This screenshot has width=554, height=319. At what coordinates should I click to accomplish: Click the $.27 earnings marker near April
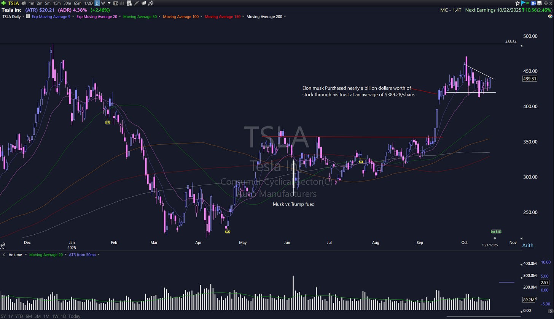[x=228, y=232]
